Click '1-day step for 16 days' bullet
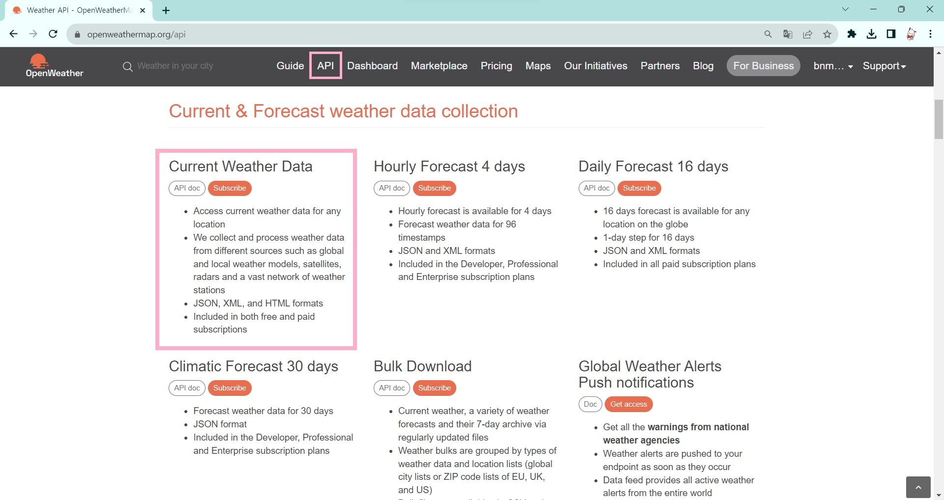944x500 pixels. 649,238
